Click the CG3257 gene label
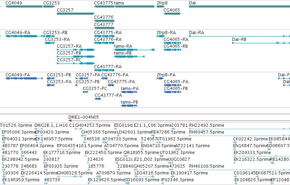Image resolution: width=290 pixels, height=185 pixels. [65, 10]
